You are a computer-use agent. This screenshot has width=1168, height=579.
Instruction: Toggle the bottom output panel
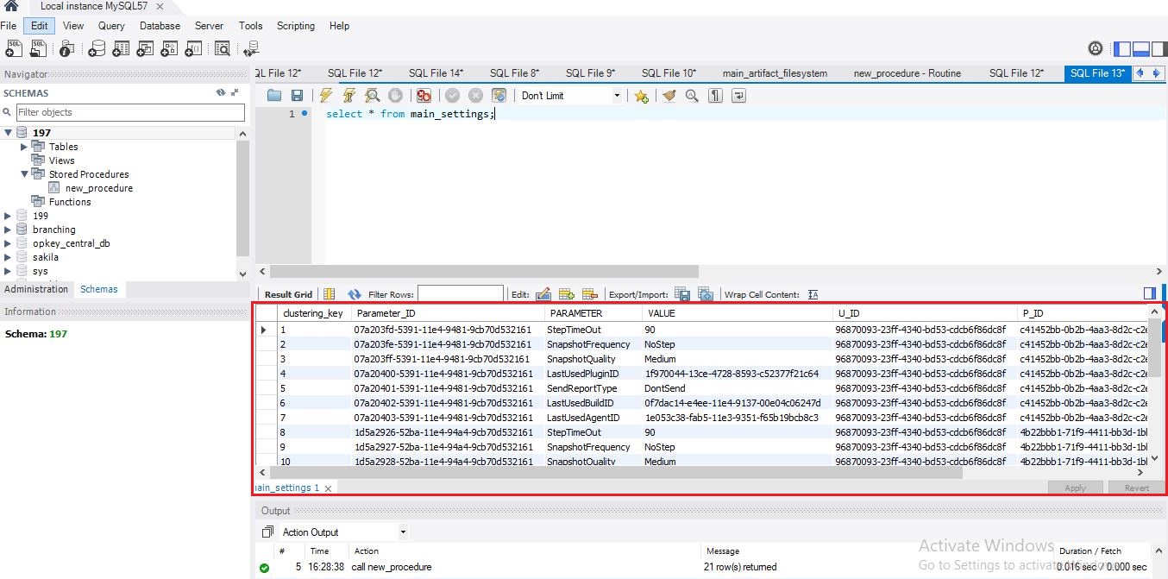pyautogui.click(x=1140, y=49)
